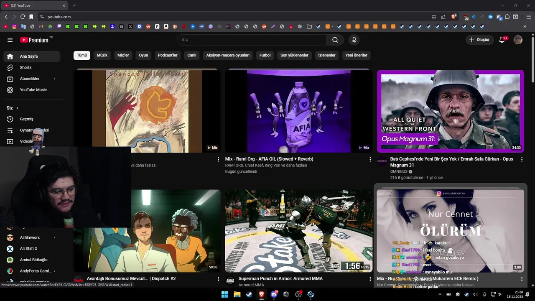Start voice search with the microphone
This screenshot has height=301, width=535.
tap(354, 40)
